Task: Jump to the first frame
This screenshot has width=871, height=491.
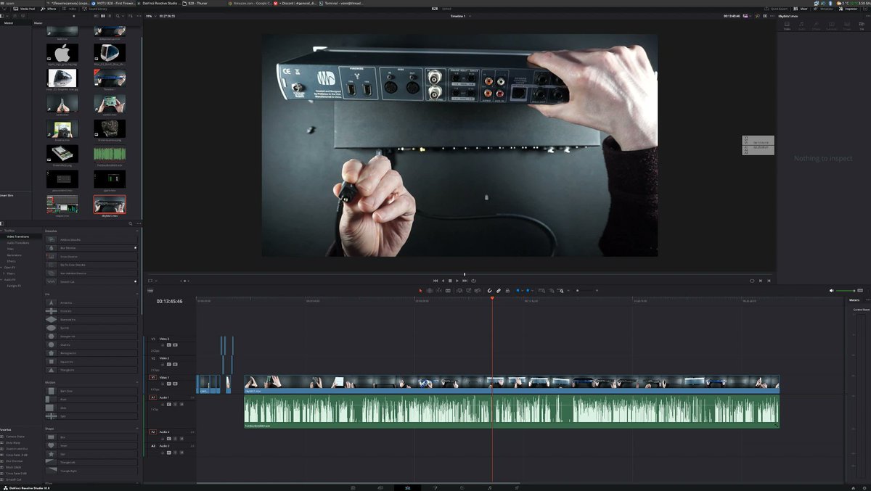Action: (435, 280)
